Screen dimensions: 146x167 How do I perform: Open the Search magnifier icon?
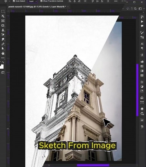tap(135, 9)
